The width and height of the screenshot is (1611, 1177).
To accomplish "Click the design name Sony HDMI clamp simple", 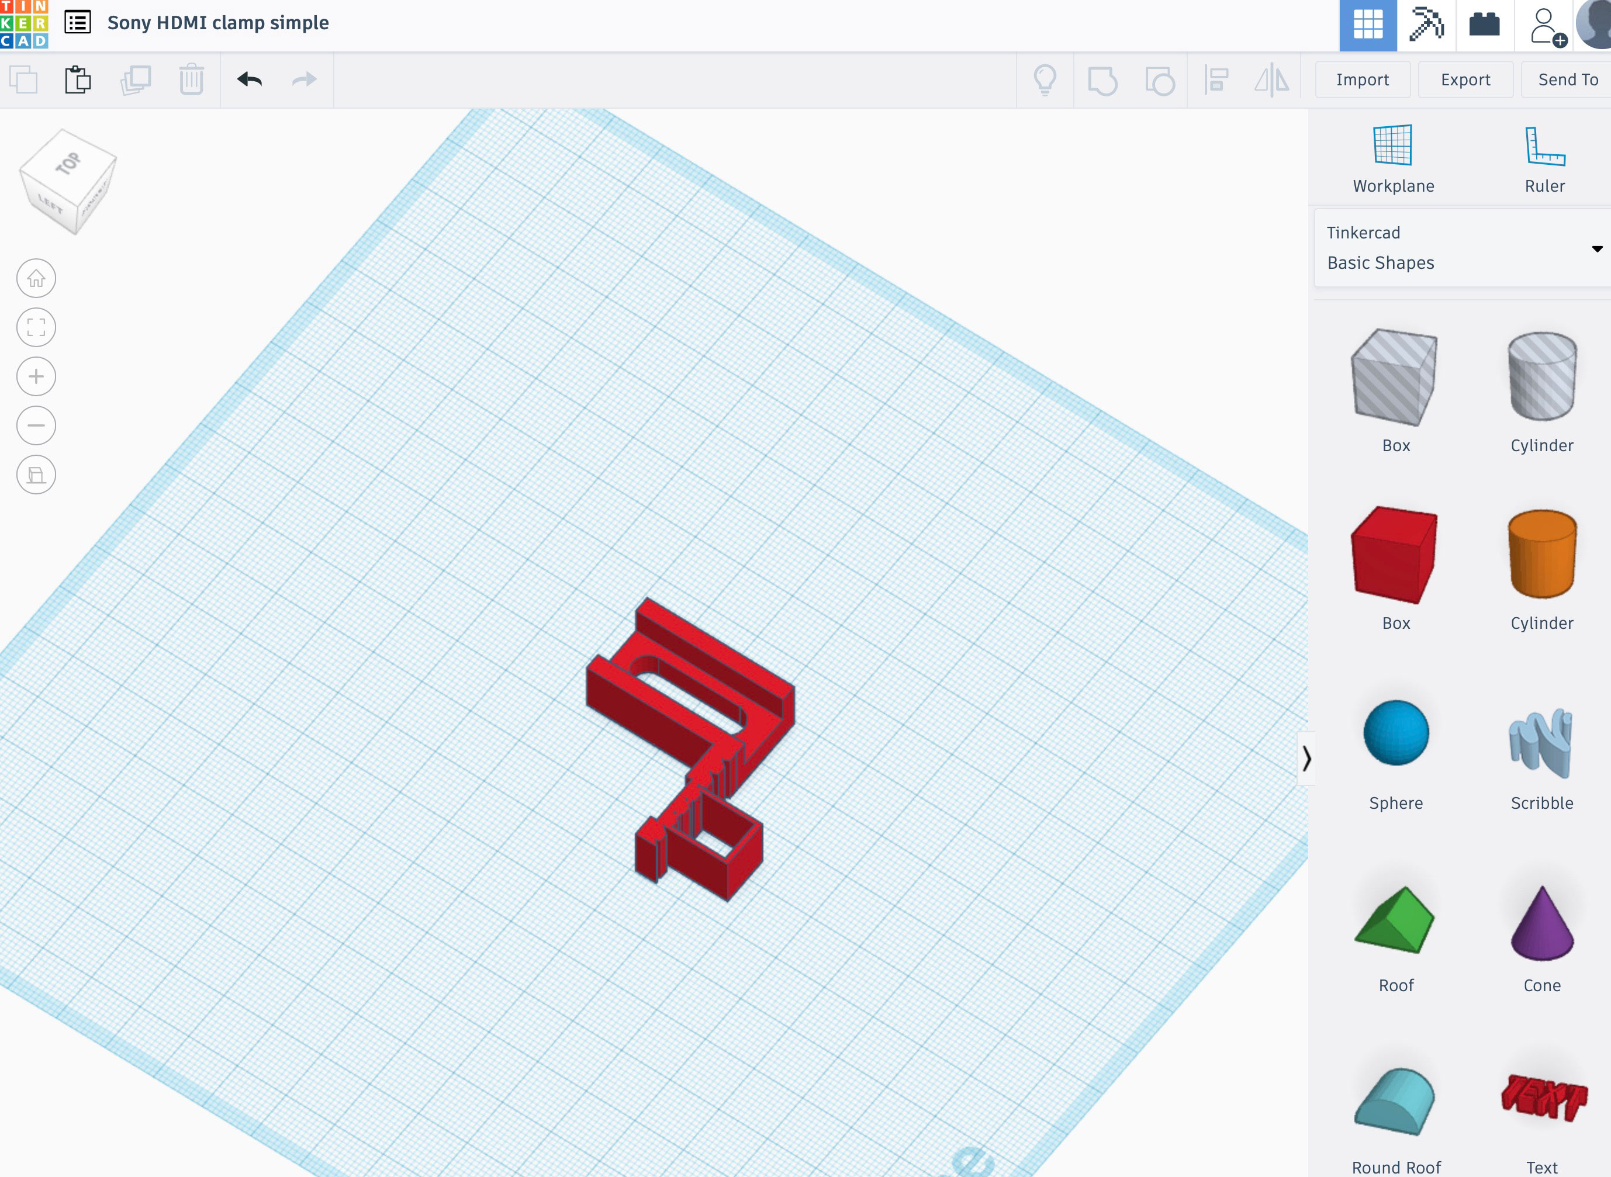I will click(x=218, y=23).
